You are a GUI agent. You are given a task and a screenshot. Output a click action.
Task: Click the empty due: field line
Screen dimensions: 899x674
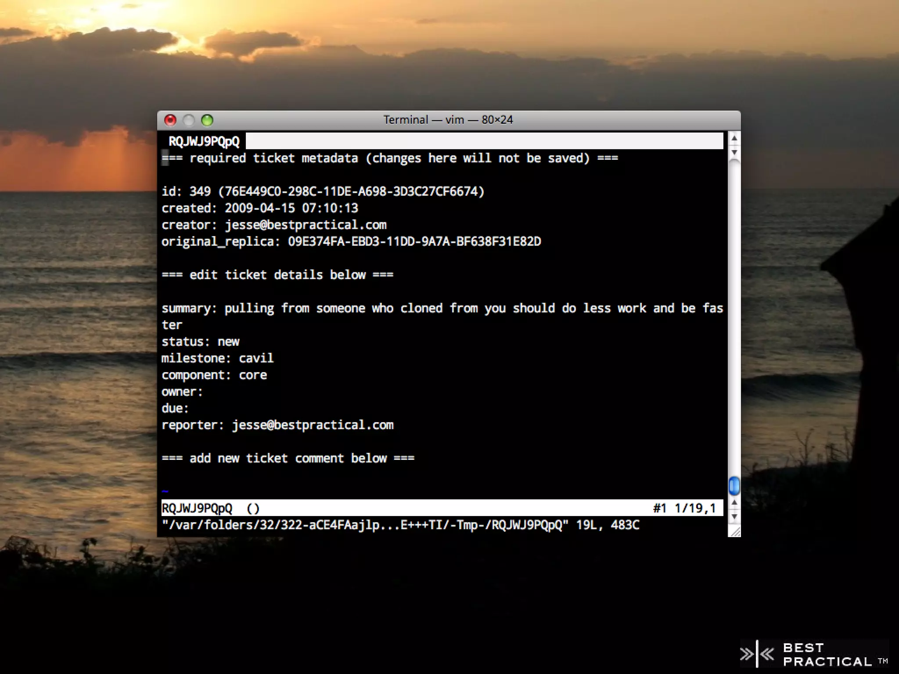(x=175, y=409)
